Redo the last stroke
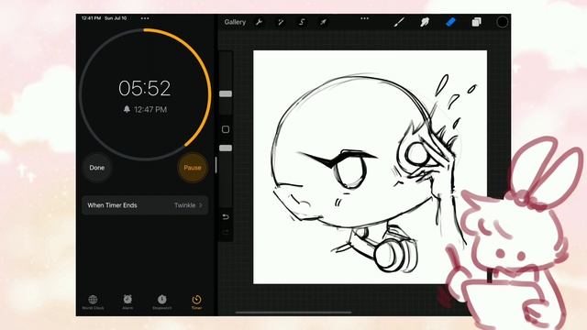The height and width of the screenshot is (330, 587). tap(226, 232)
